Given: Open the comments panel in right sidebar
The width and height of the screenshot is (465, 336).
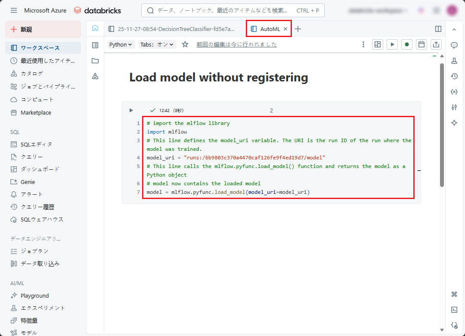Looking at the screenshot, I should [454, 45].
